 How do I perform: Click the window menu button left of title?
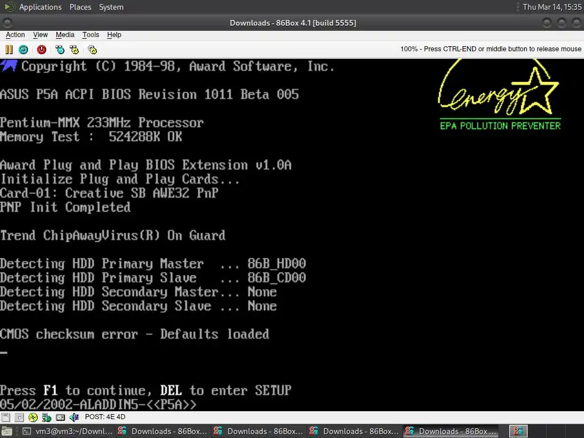coord(7,23)
